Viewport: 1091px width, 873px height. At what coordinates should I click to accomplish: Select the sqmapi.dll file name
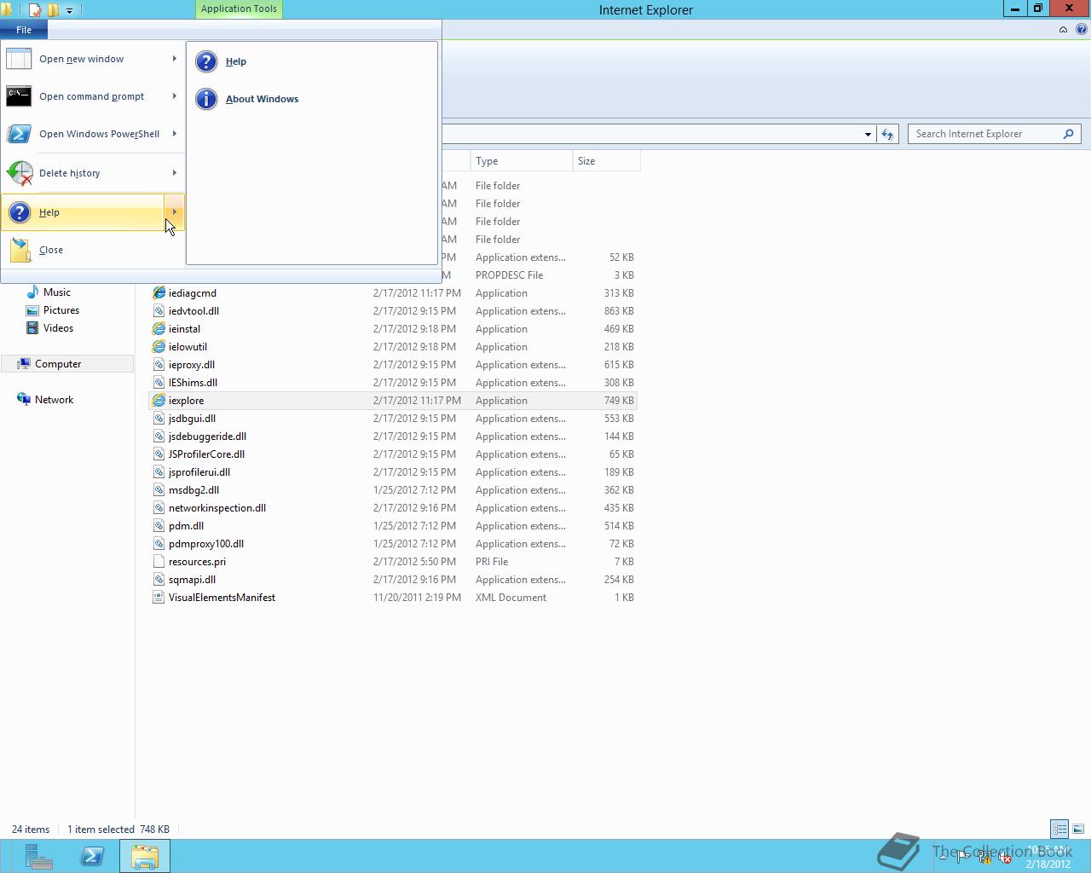click(x=192, y=580)
